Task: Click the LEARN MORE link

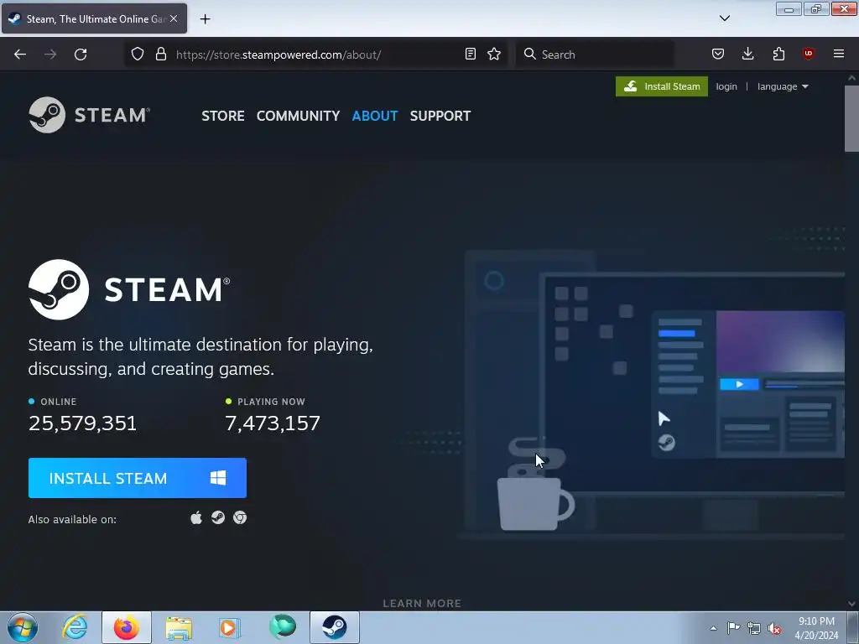Action: click(x=422, y=604)
